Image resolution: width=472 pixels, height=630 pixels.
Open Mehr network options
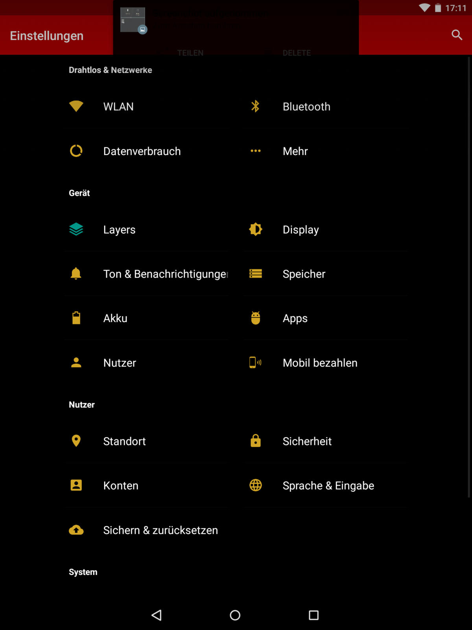coord(295,151)
